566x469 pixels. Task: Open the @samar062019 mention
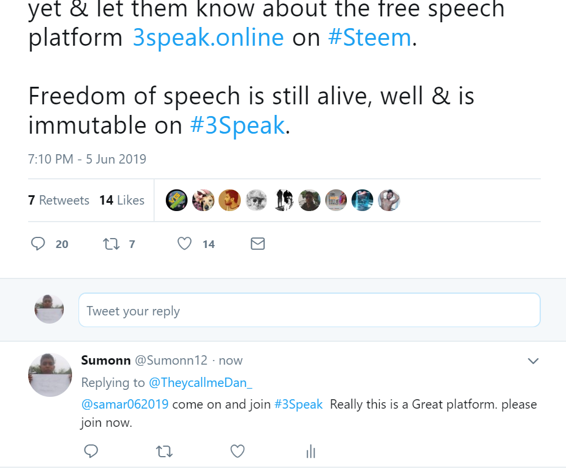(125, 405)
